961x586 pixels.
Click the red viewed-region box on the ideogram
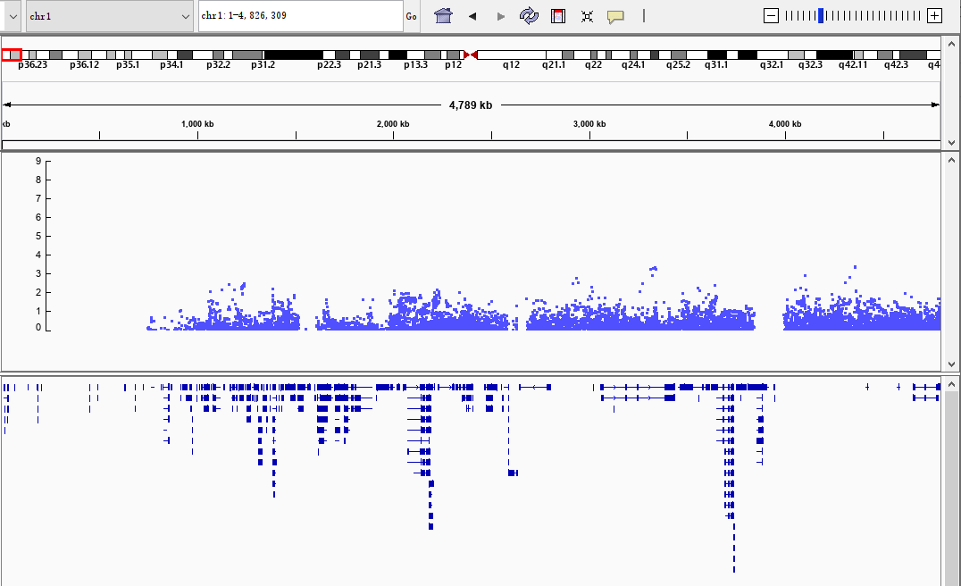click(12, 55)
